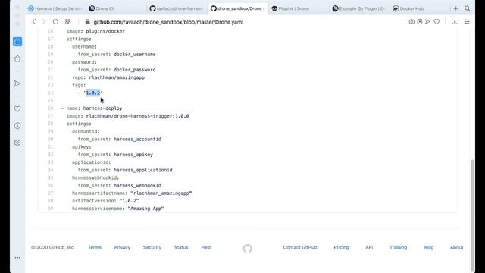
Task: Click 'rlachhman/amazingapp' repo value
Action: 117,77
